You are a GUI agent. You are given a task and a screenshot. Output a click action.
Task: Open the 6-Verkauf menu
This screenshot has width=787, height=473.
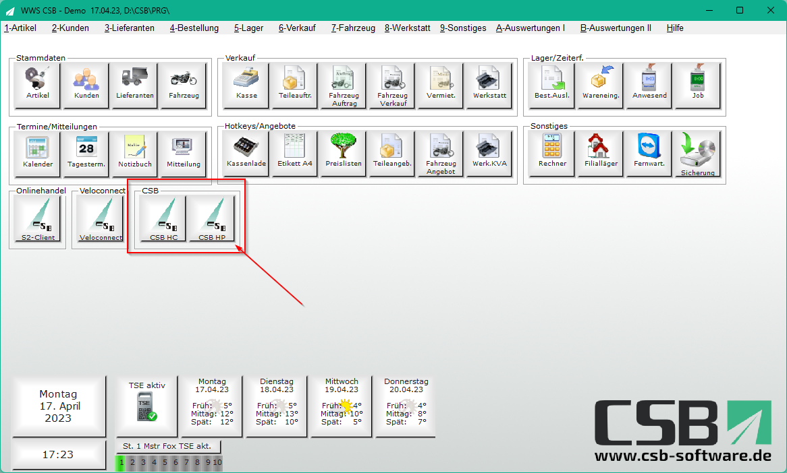pyautogui.click(x=297, y=28)
